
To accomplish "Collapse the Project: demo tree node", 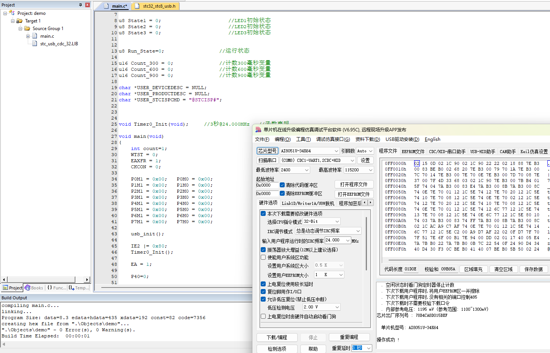I will [5, 13].
